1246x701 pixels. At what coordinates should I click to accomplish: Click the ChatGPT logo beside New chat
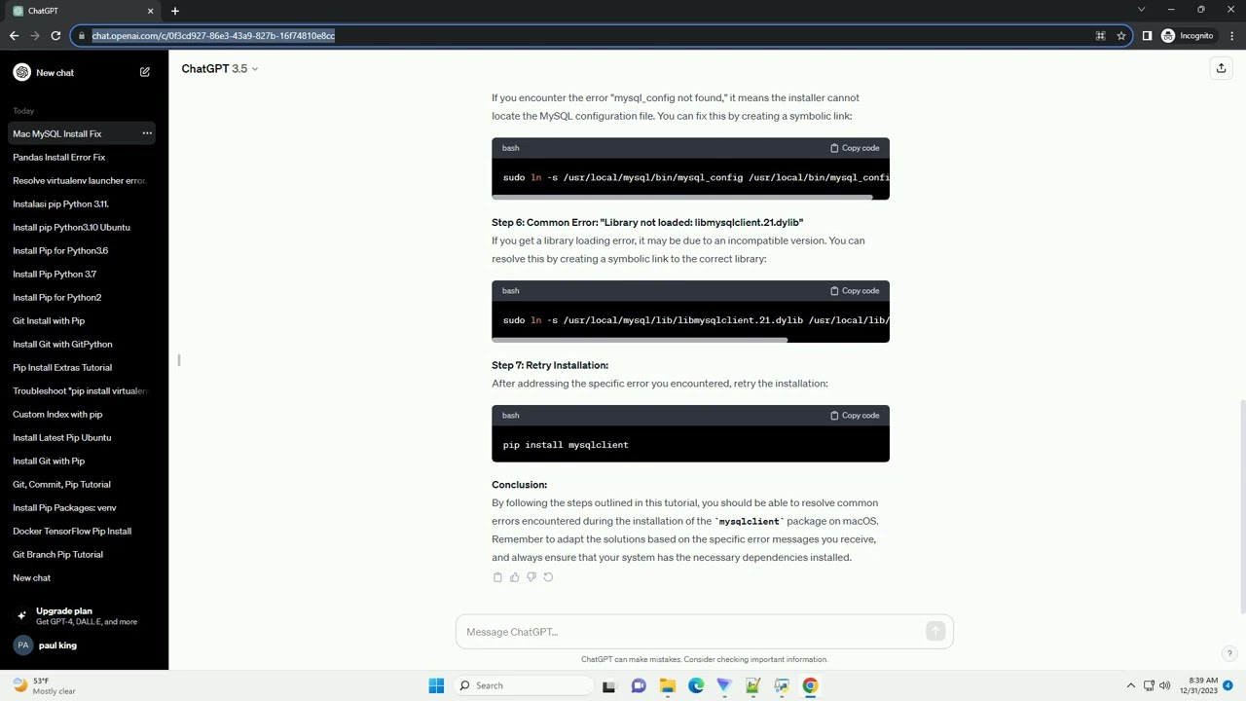point(21,72)
